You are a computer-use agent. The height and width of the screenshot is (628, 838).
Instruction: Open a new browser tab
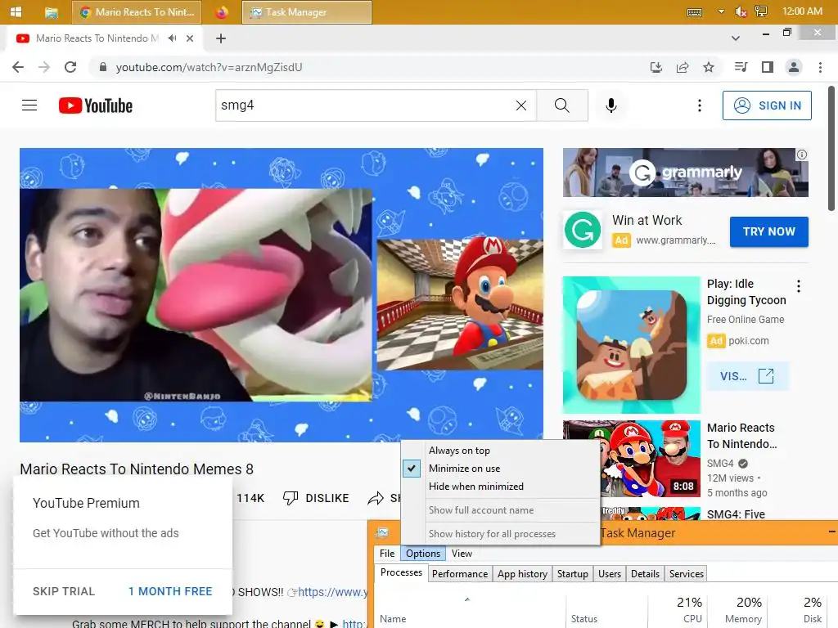pyautogui.click(x=221, y=38)
